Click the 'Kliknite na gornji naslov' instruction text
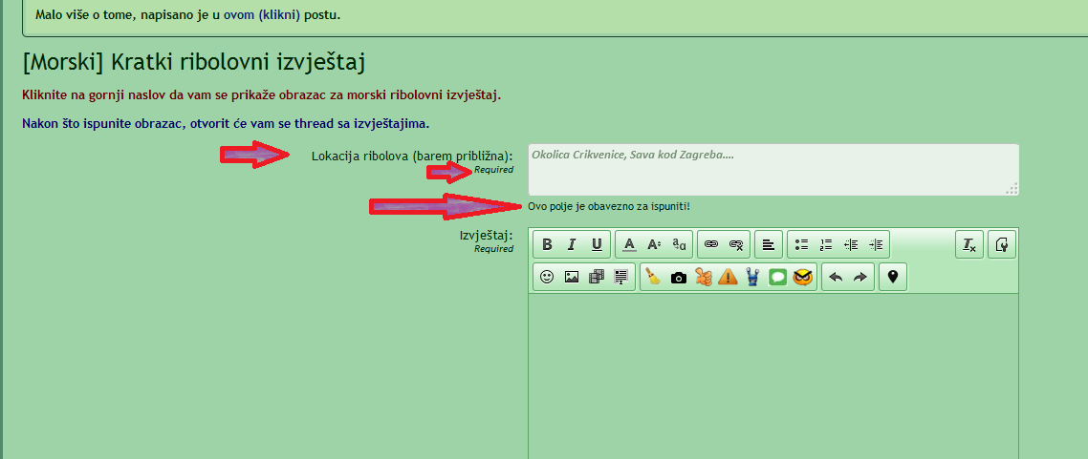Image resolution: width=1088 pixels, height=459 pixels. tap(262, 94)
